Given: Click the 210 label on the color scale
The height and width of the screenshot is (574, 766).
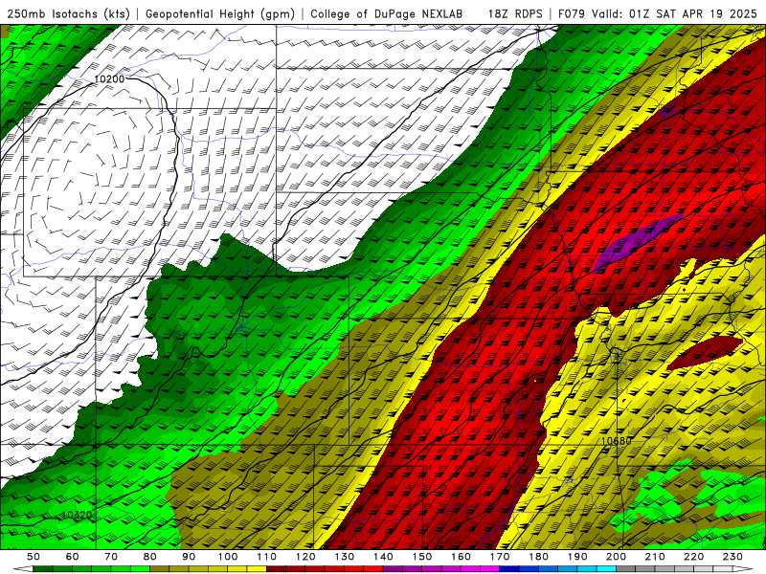Looking at the screenshot, I should (655, 557).
